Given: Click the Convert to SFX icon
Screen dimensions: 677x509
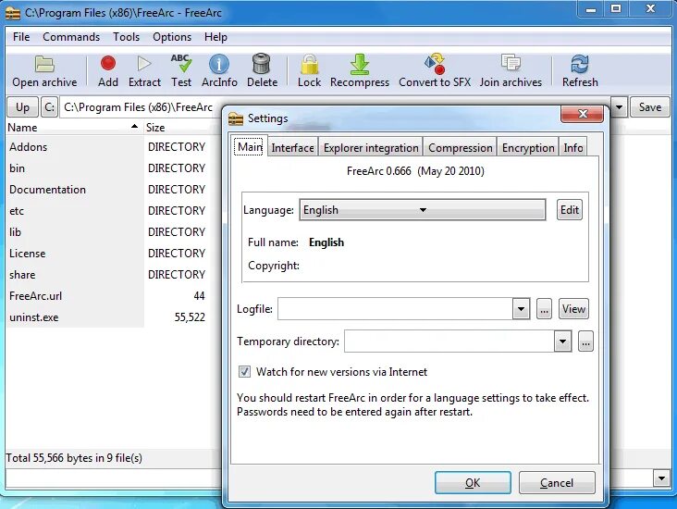Looking at the screenshot, I should tap(435, 64).
